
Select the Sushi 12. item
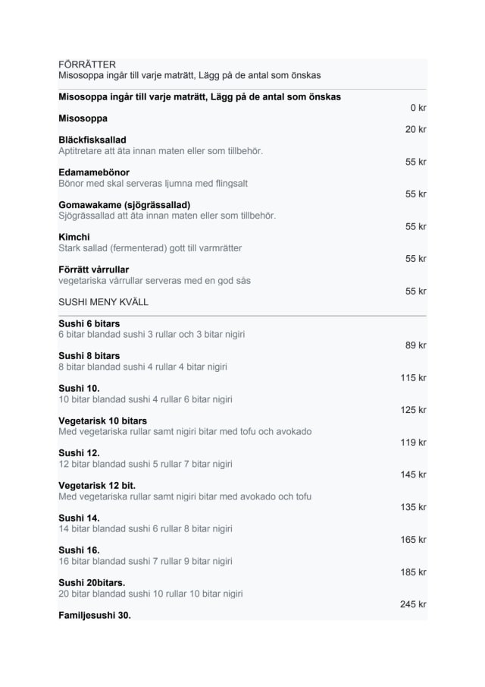coord(79,453)
